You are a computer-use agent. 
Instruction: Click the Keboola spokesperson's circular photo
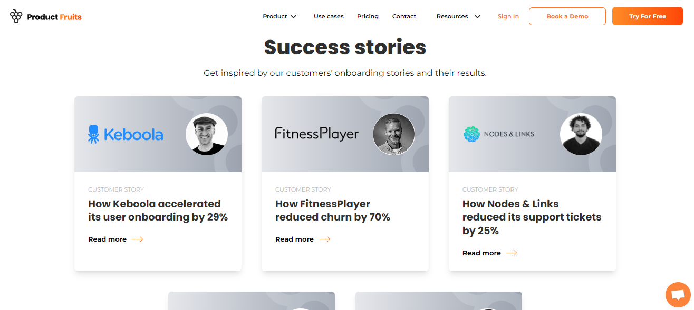pyautogui.click(x=207, y=134)
